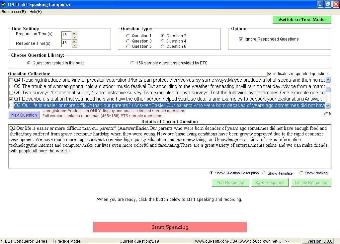Screen dimensions: 340x244
Task: Click the 9/19 question counter text
Action: click(x=327, y=114)
